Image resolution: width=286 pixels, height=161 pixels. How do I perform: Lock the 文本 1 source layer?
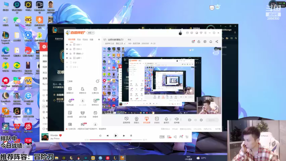[x=70, y=44]
